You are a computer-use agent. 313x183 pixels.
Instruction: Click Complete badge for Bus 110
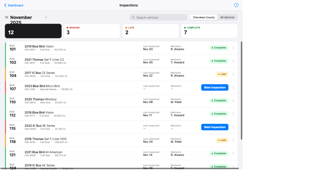tap(219, 101)
